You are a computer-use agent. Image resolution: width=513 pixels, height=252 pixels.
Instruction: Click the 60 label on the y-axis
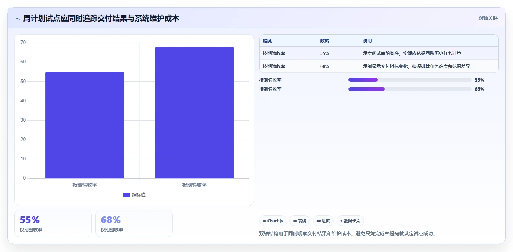point(23,62)
